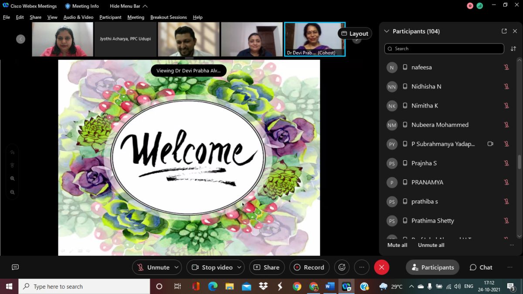Toggle microphone for Prathima Shetty
The width and height of the screenshot is (523, 294).
(x=506, y=221)
